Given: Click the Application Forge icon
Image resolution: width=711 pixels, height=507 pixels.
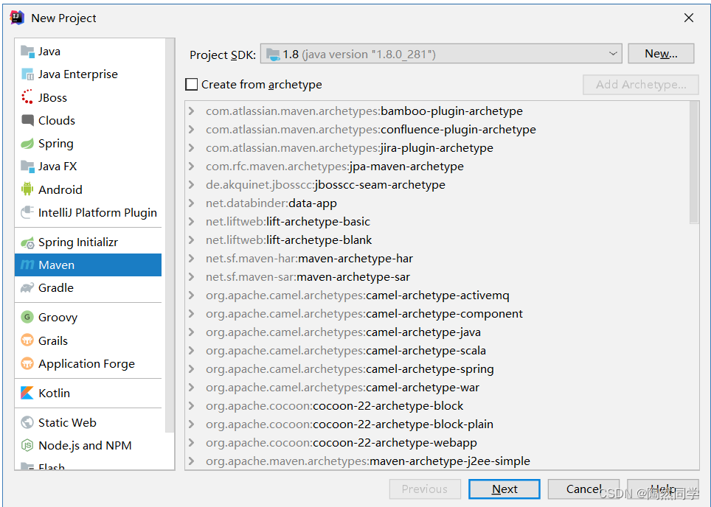Looking at the screenshot, I should 27,363.
